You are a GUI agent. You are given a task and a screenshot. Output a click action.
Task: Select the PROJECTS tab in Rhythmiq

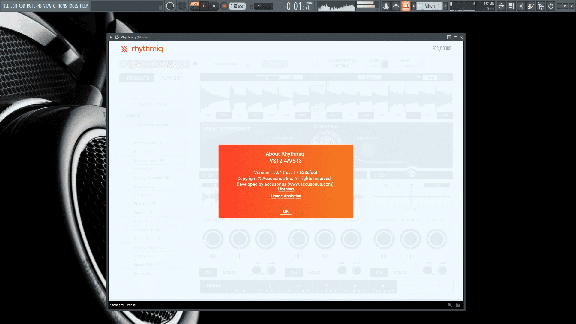tap(138, 78)
